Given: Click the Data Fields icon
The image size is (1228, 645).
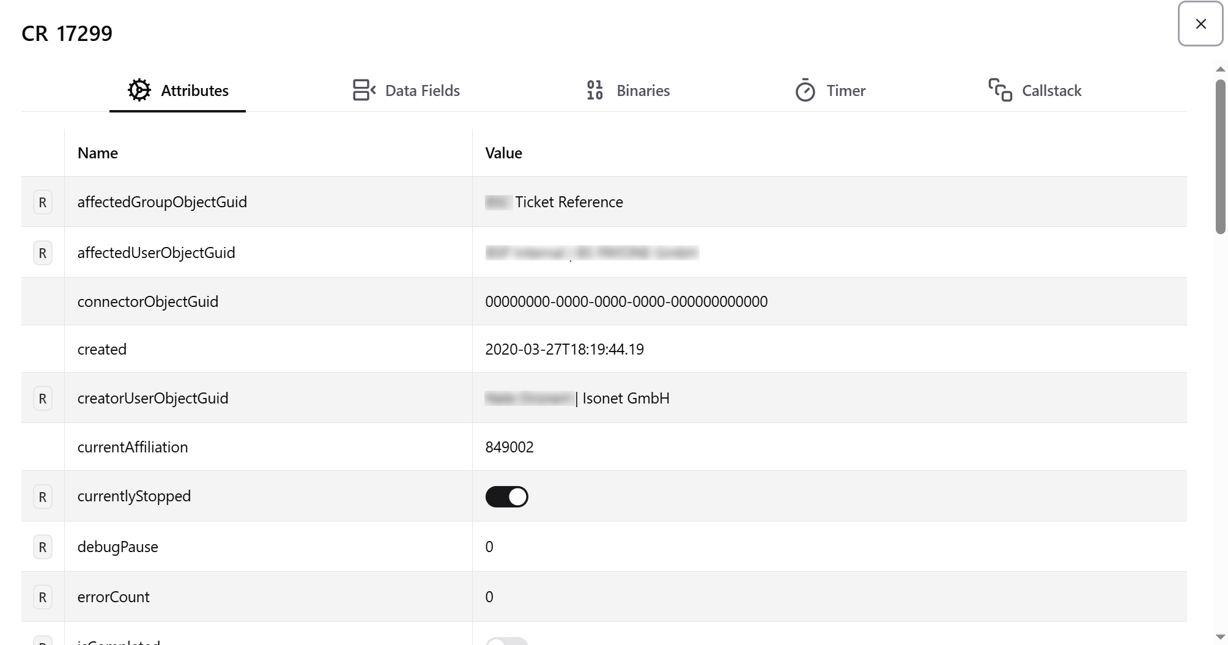Looking at the screenshot, I should [364, 90].
